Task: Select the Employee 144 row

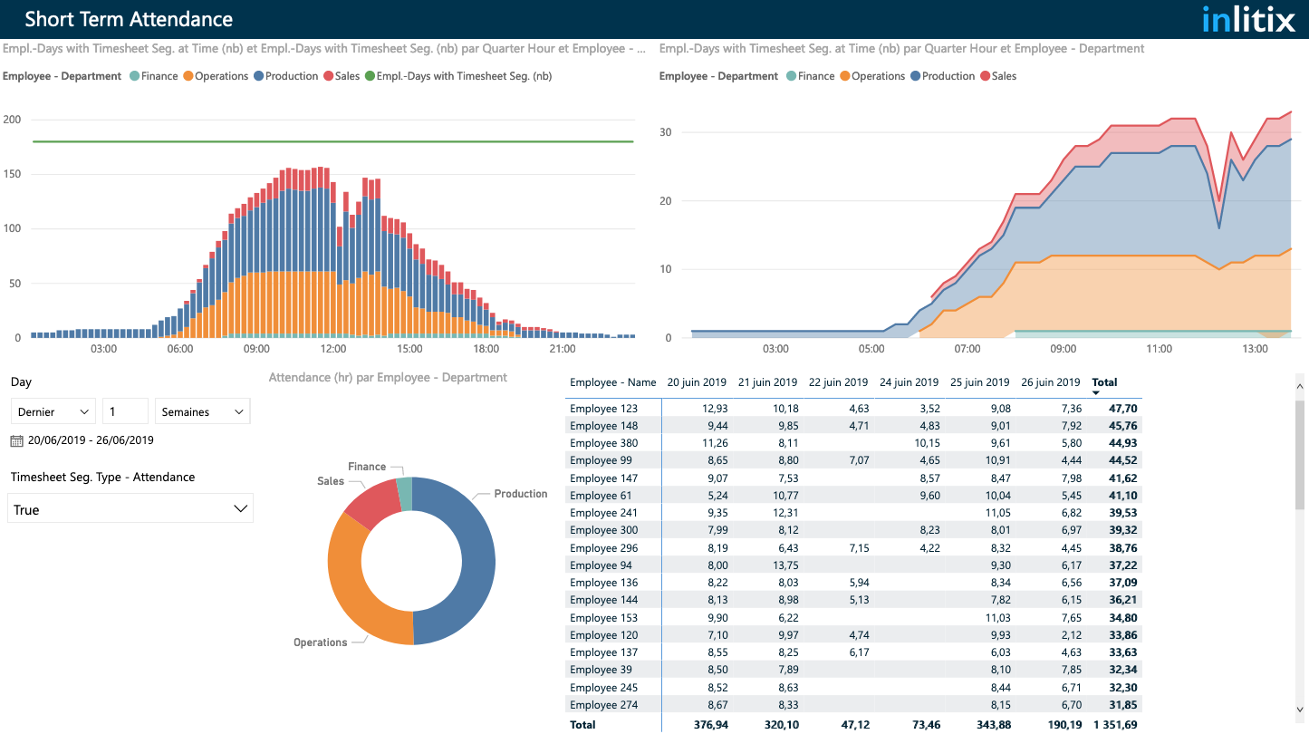Action: tap(854, 600)
